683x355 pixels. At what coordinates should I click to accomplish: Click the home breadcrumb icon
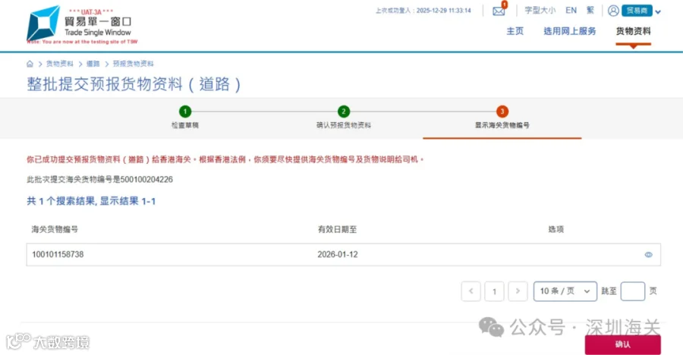30,64
